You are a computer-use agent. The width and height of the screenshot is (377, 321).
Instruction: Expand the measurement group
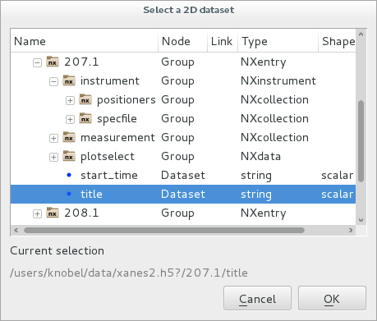coord(53,139)
